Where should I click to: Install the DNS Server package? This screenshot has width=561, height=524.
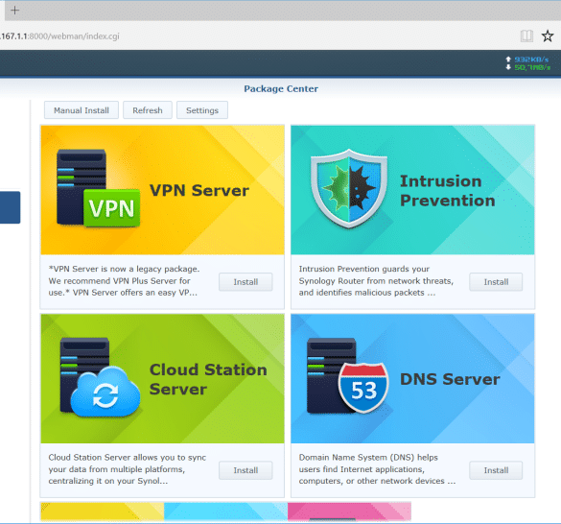(496, 470)
